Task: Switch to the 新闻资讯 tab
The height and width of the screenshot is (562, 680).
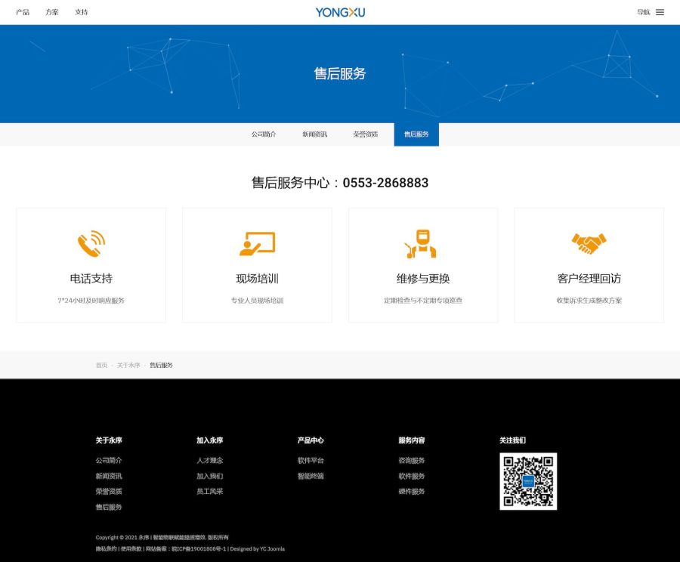Action: point(314,134)
